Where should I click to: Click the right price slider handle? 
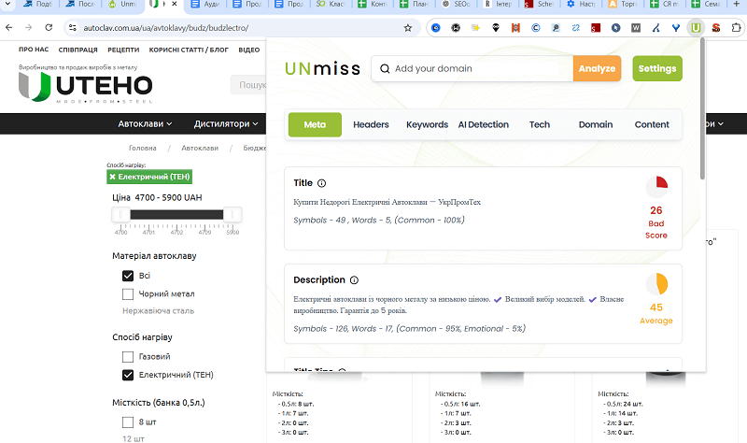tap(233, 215)
